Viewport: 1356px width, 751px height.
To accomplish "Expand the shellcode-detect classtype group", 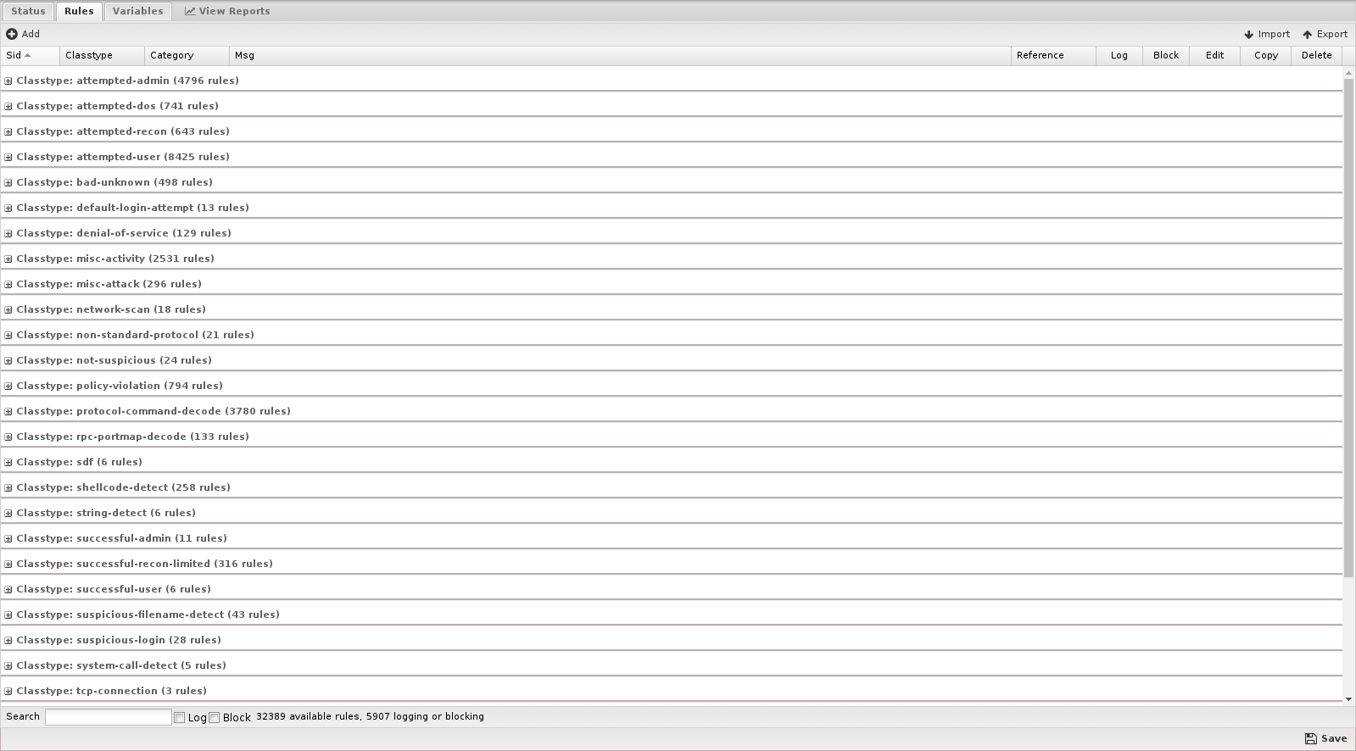I will click(x=8, y=488).
